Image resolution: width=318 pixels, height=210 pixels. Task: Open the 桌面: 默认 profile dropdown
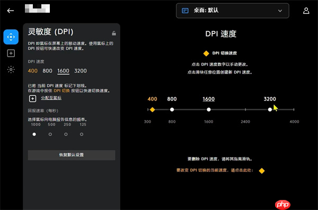[233, 11]
